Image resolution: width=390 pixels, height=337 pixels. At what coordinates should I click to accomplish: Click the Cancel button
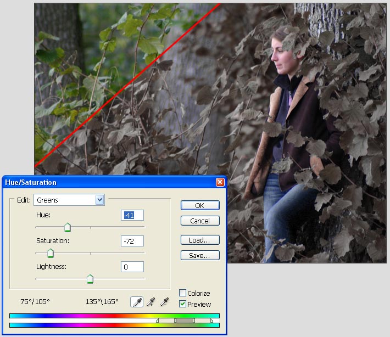200,221
